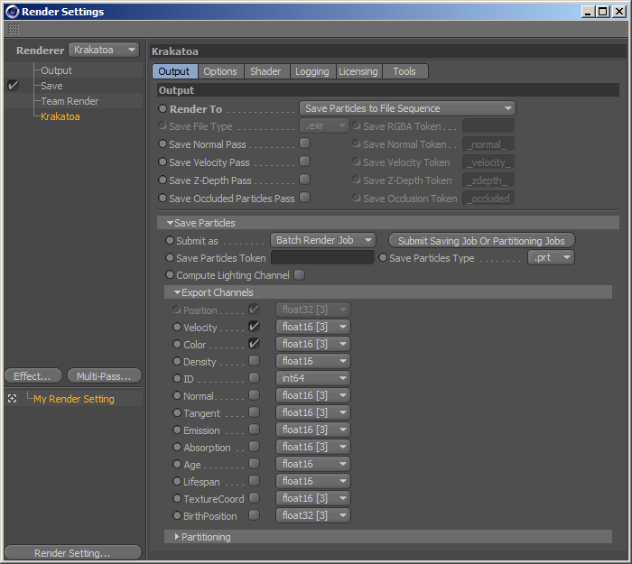Check the ID export channel

click(254, 378)
